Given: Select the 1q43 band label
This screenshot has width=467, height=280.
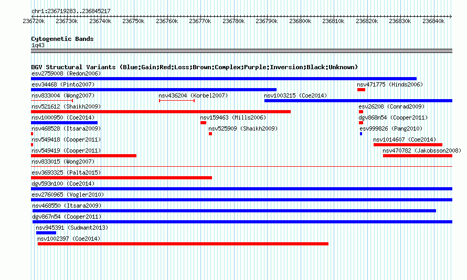Looking at the screenshot, I should pyautogui.click(x=38, y=45).
